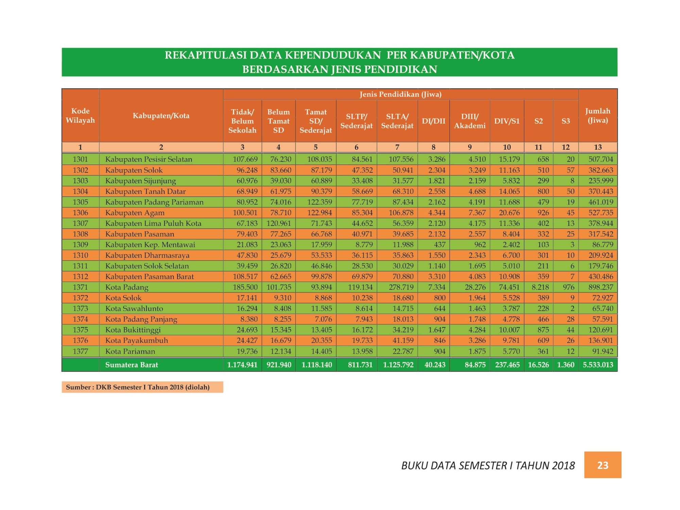This screenshot has height=510, width=680.
Task: Click the 'Kode Wilayah' column header
Action: click(80, 116)
